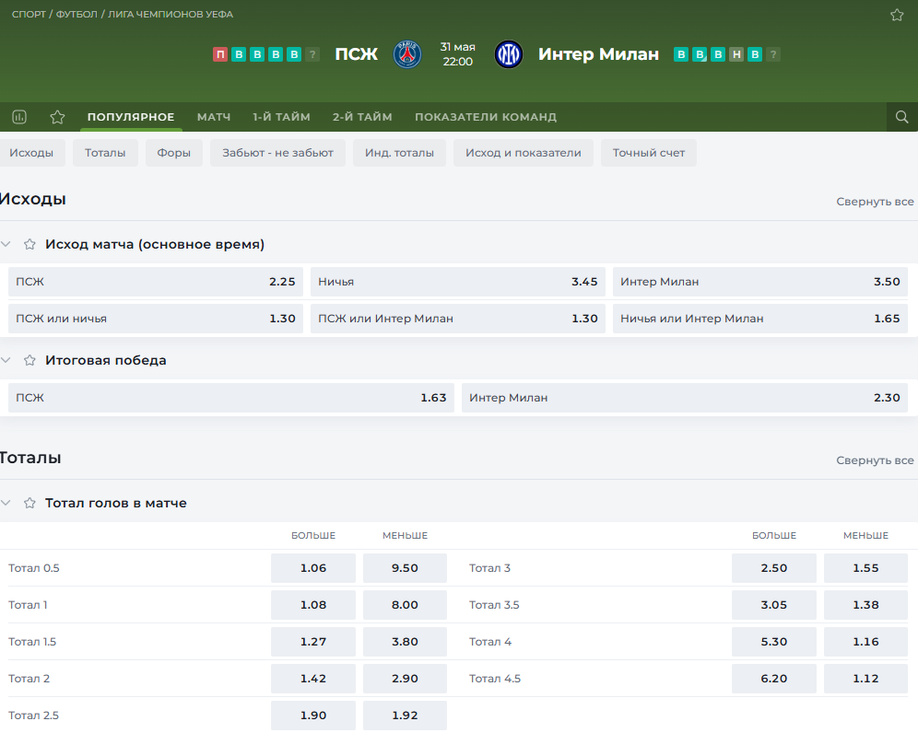918x733 pixels.
Task: Open the 2-Й ТАЙМ tab
Action: [x=362, y=117]
